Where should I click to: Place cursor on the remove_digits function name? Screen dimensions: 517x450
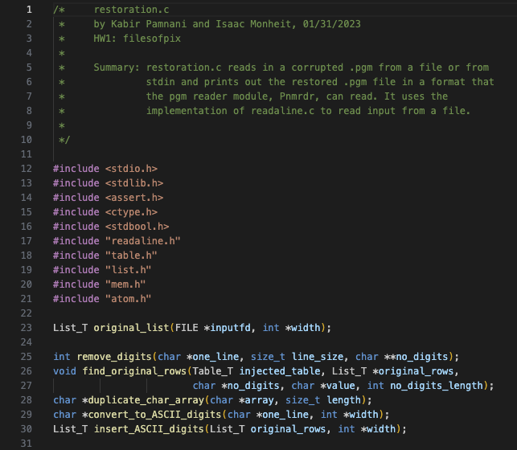pyautogui.click(x=111, y=356)
